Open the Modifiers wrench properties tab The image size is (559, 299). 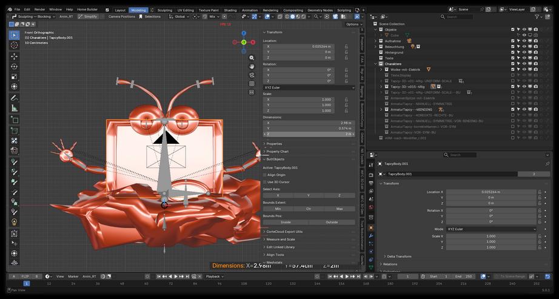tap(371, 235)
